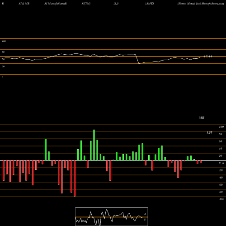
Task: Click the MR label above the bar chart
Action: coord(202,118)
